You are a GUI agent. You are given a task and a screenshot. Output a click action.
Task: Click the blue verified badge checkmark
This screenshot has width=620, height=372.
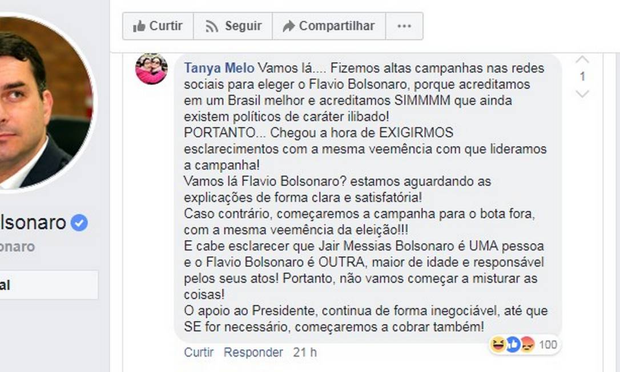[x=79, y=223]
